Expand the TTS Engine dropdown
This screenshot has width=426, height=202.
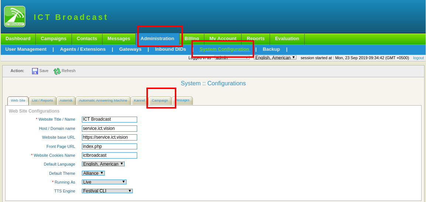(x=107, y=191)
